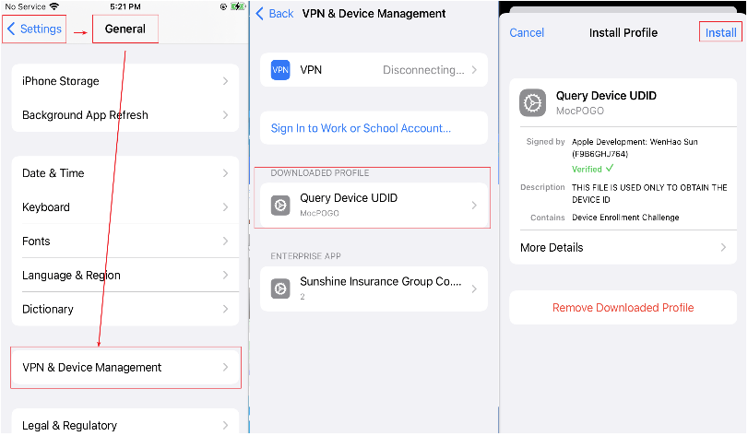Open Language & Region settings

coord(125,276)
